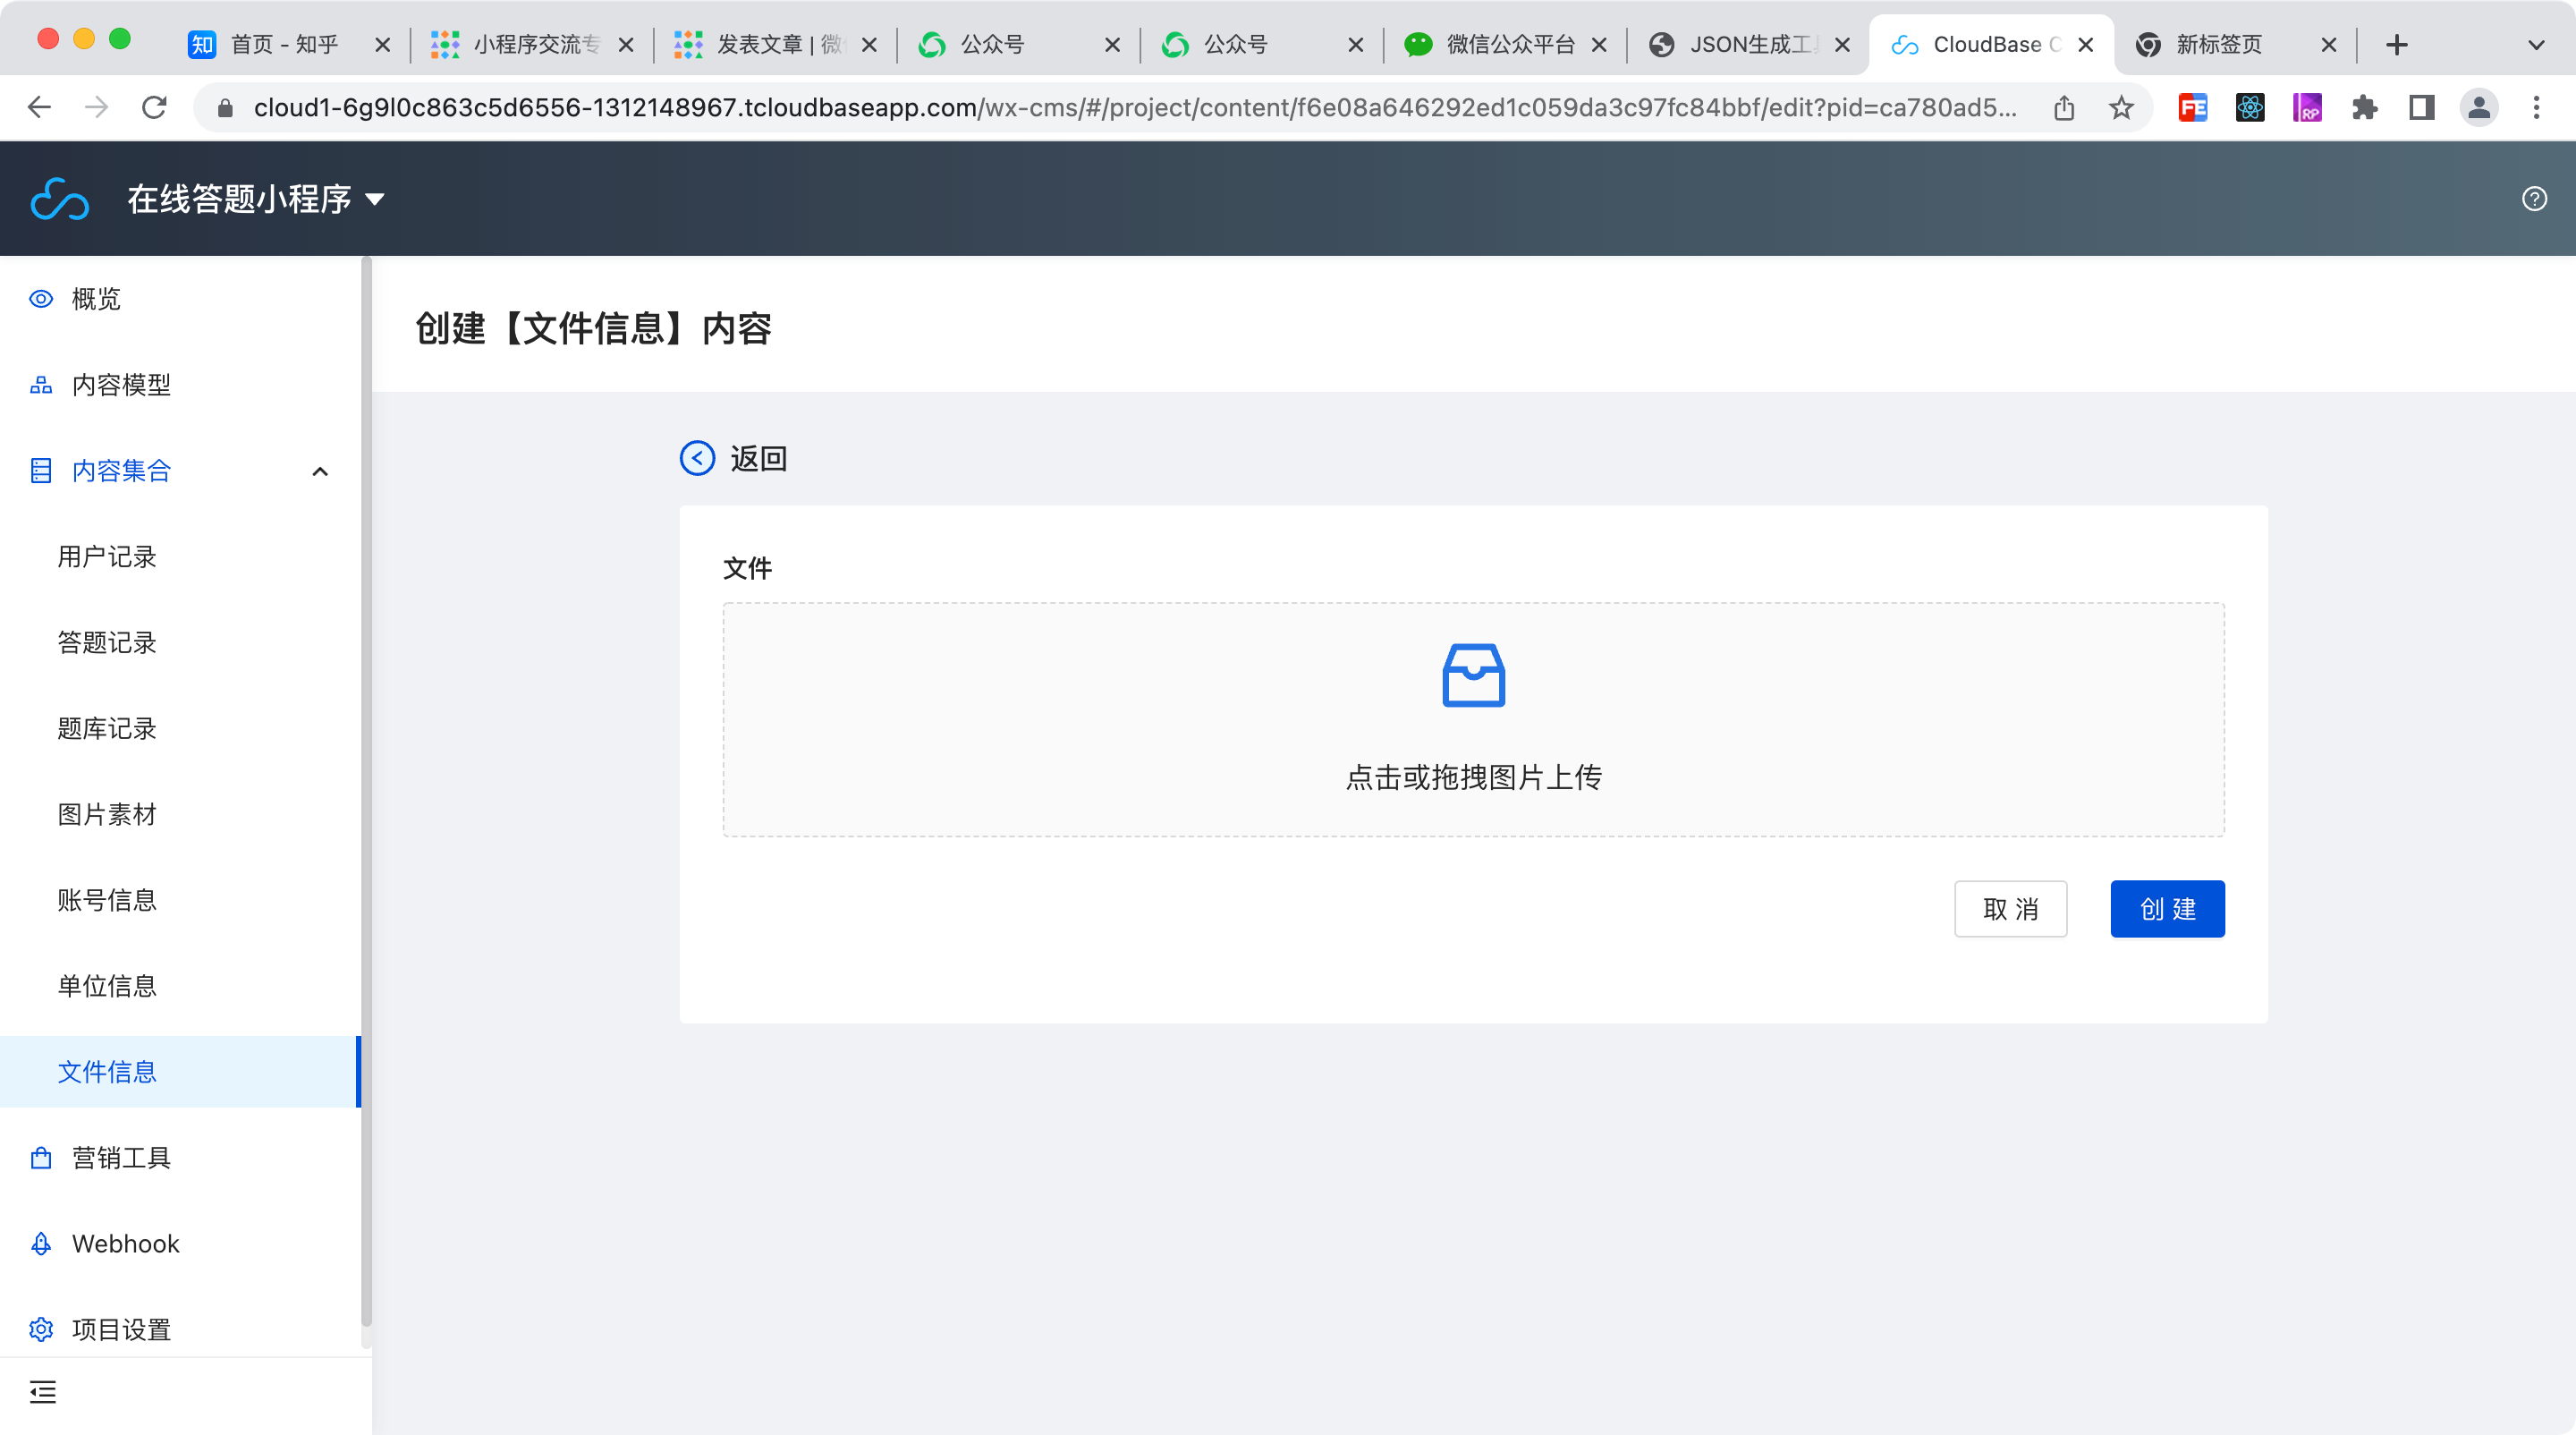Click the back arrow icon next to 返回

(x=697, y=458)
